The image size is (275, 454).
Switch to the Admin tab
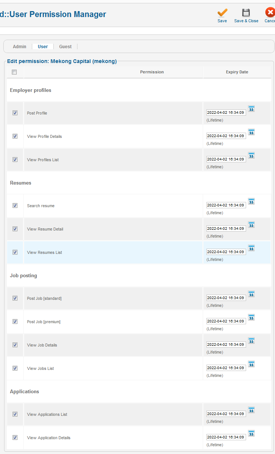point(20,47)
